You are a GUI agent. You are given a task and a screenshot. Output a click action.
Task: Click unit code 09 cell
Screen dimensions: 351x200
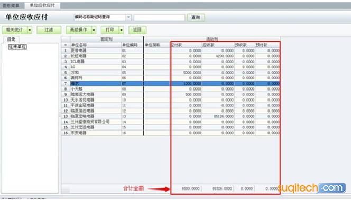132,94
